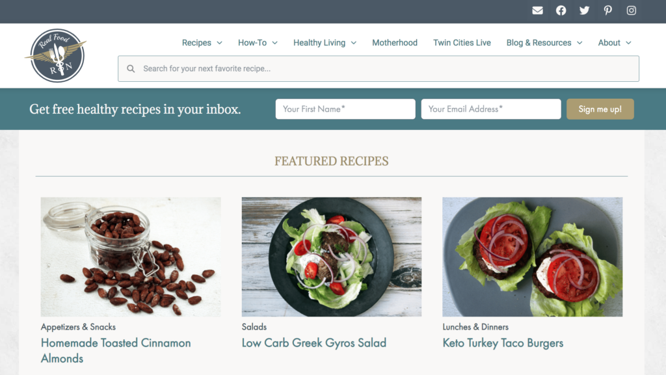Image resolution: width=666 pixels, height=375 pixels.
Task: Focus the Your First Name field
Action: [345, 109]
